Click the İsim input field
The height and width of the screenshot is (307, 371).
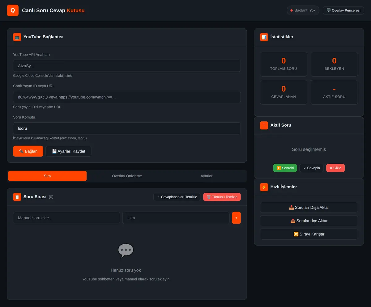176,218
